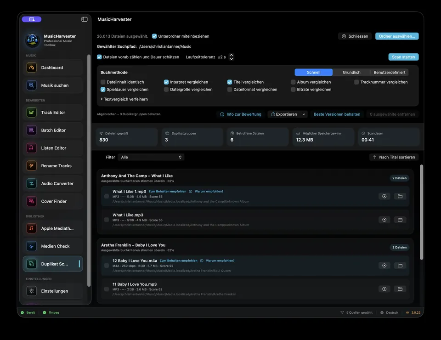The height and width of the screenshot is (340, 441).
Task: Open Cover Finder icon
Action: [32, 201]
